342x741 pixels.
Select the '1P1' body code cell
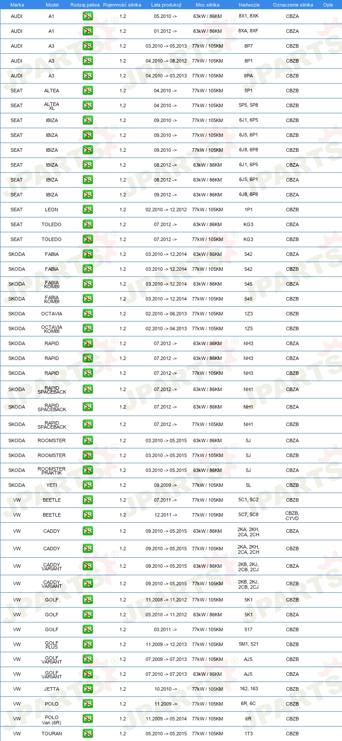[248, 210]
